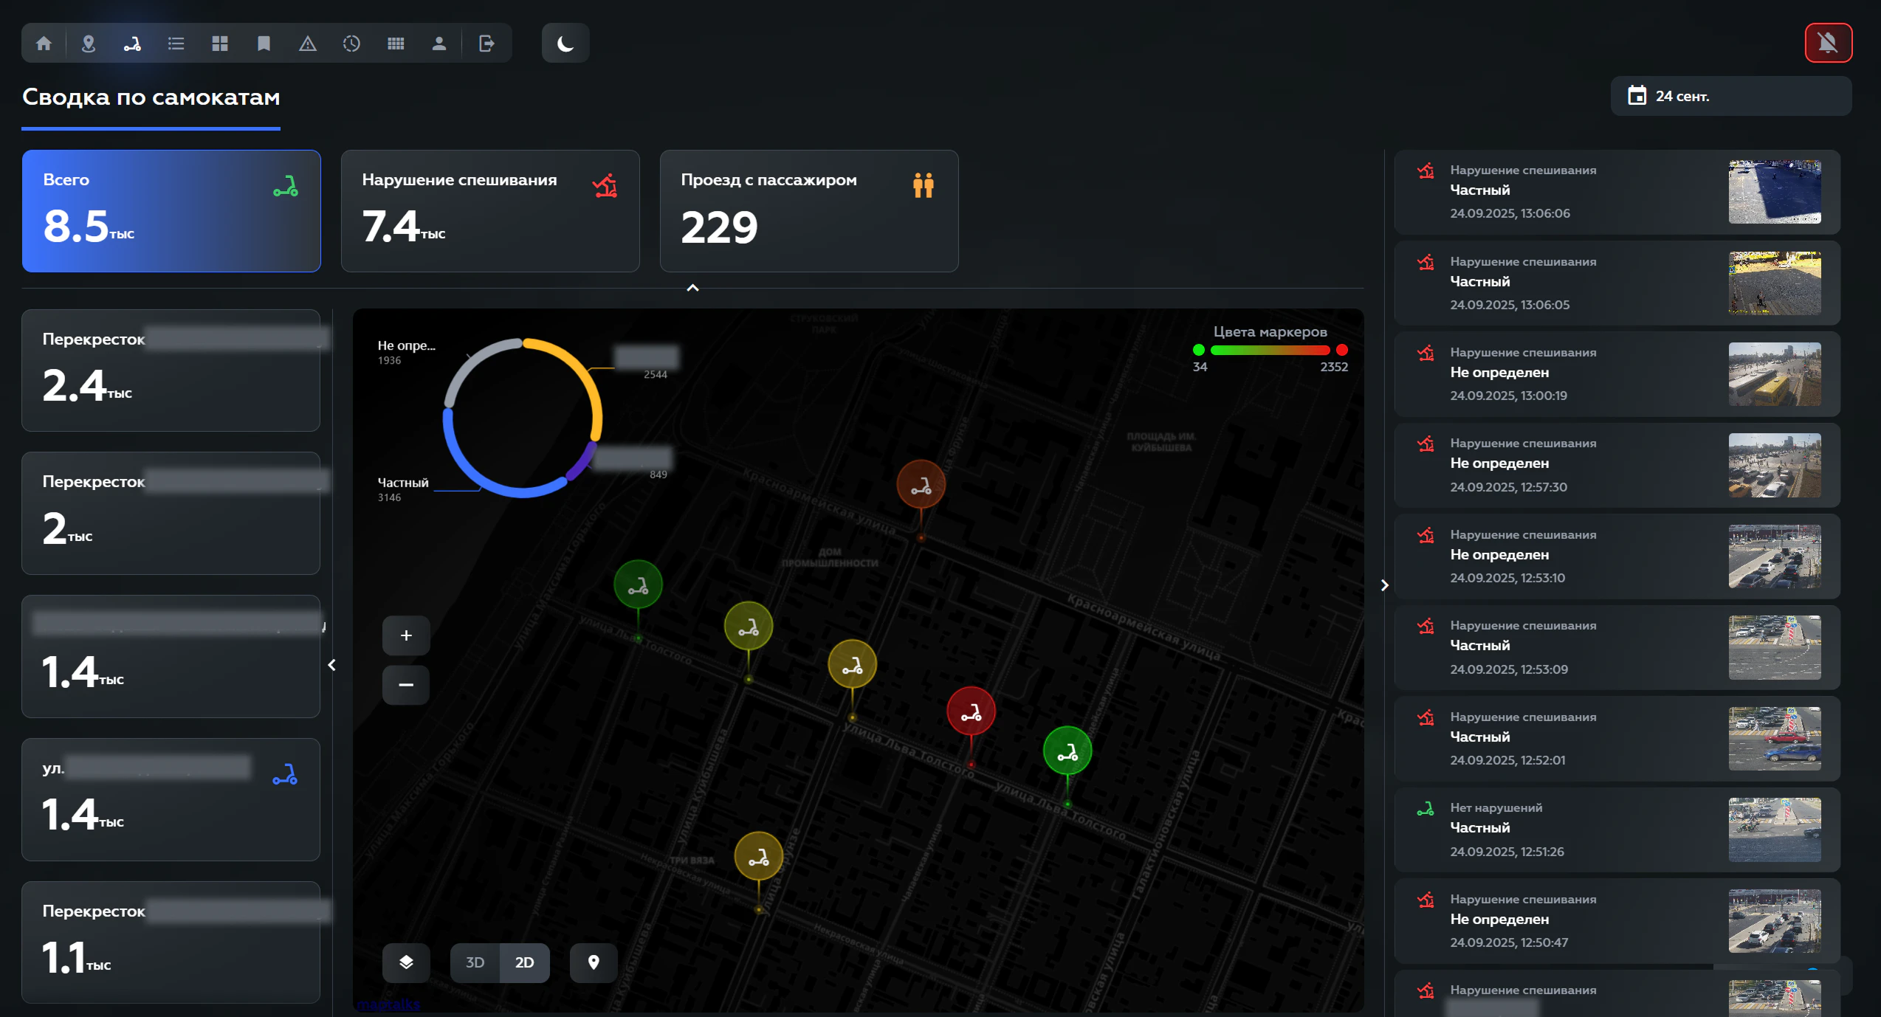Collapse left locations panel with chevron
Screen dimensions: 1881x1017
pyautogui.click(x=332, y=665)
